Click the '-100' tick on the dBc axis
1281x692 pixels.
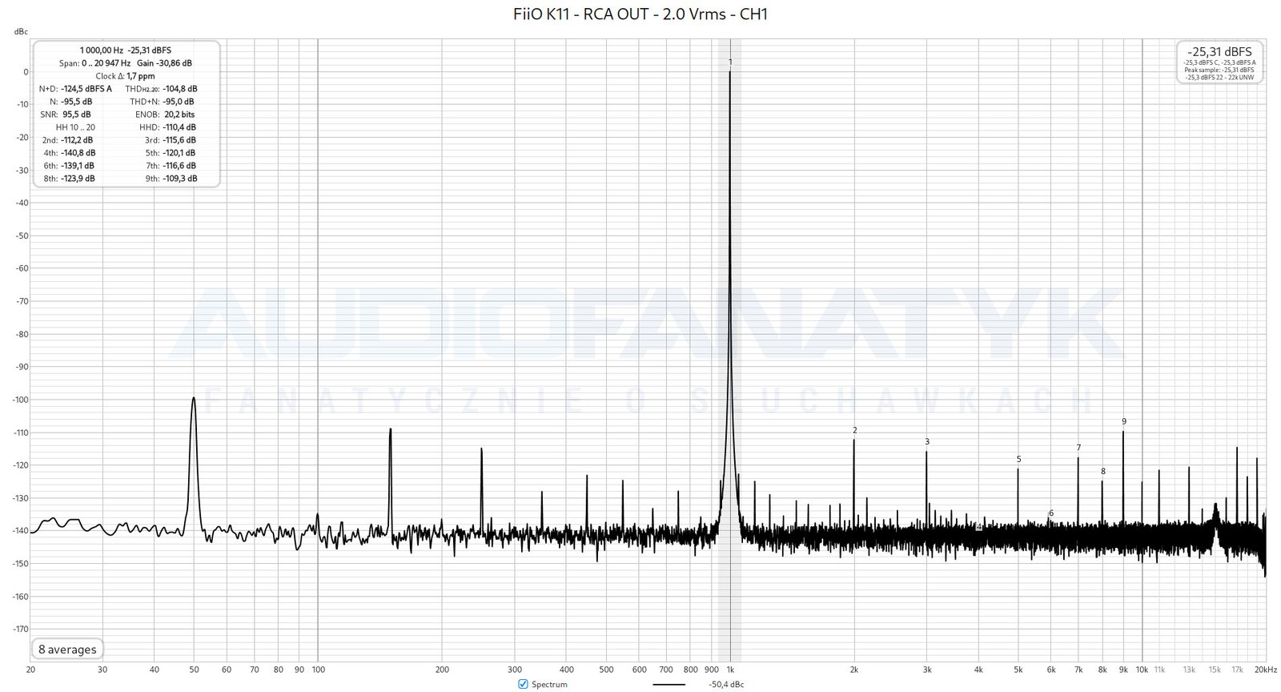pos(19,400)
